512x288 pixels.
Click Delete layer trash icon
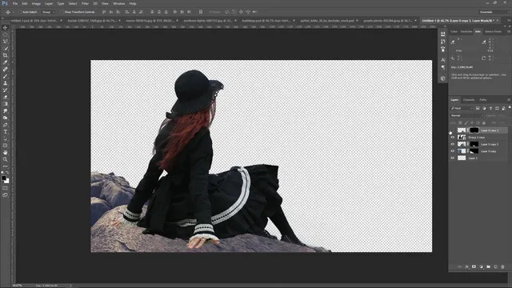[x=502, y=266]
